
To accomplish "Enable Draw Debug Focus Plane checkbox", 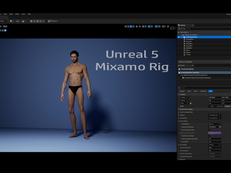I will 209,130.
